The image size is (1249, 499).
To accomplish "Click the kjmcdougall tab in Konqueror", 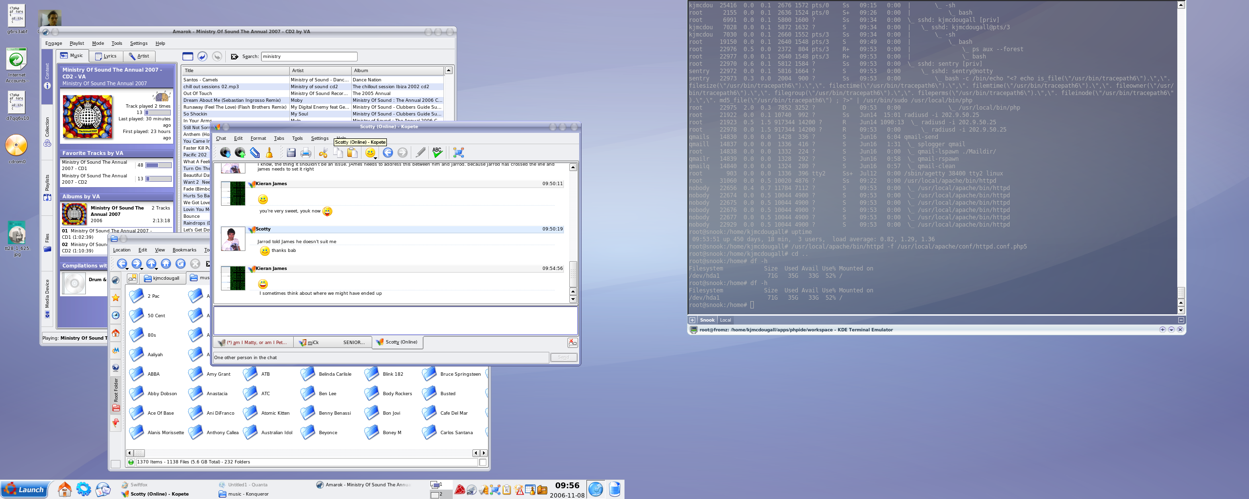I will click(162, 278).
